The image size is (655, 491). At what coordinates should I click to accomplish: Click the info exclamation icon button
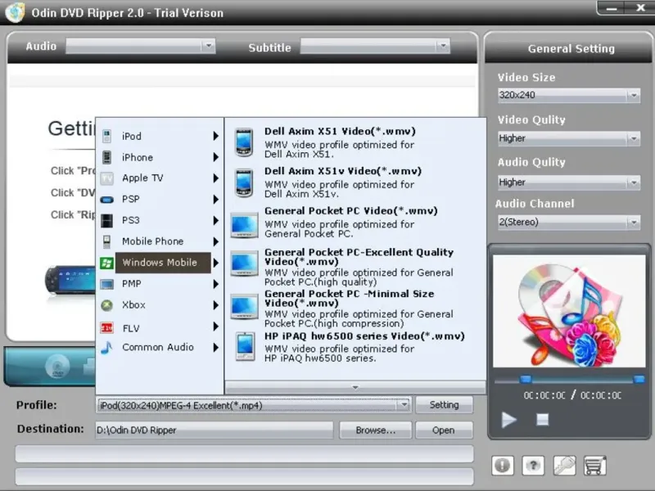coord(503,465)
